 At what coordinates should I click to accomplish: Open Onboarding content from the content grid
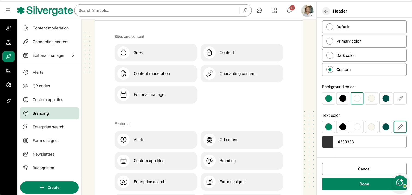click(x=242, y=73)
